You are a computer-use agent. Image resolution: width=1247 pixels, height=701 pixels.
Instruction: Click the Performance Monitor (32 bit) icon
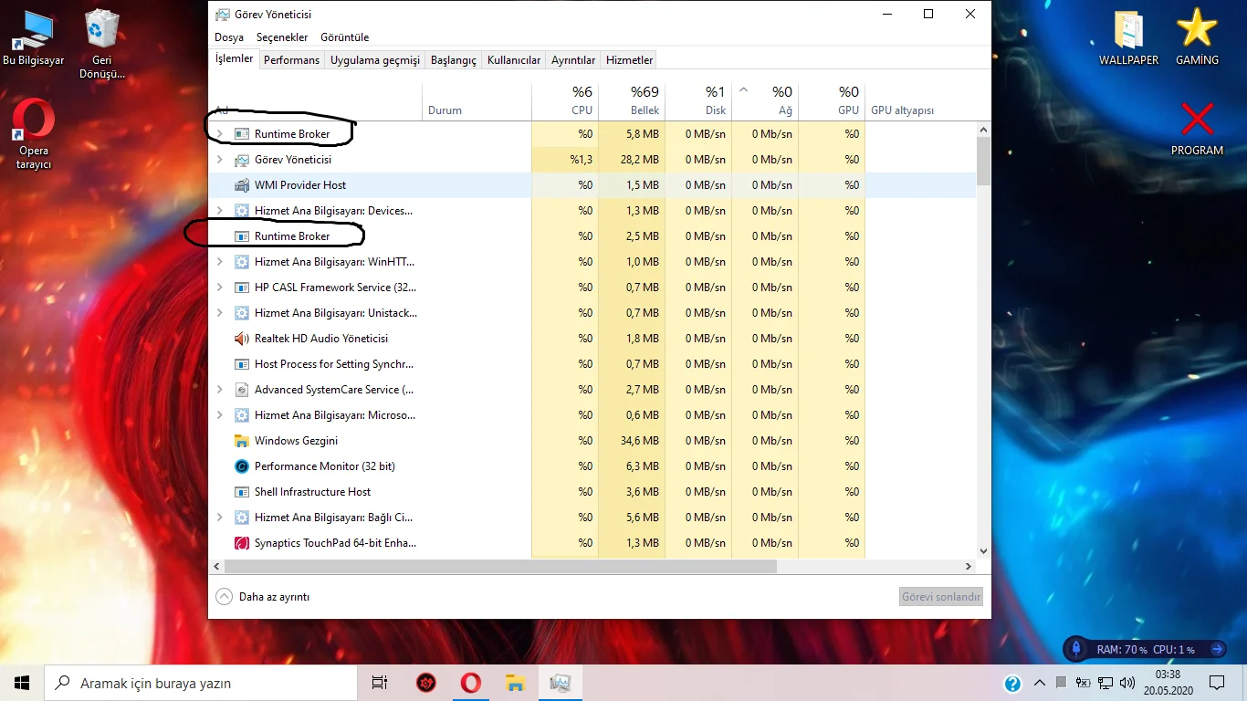click(x=242, y=466)
